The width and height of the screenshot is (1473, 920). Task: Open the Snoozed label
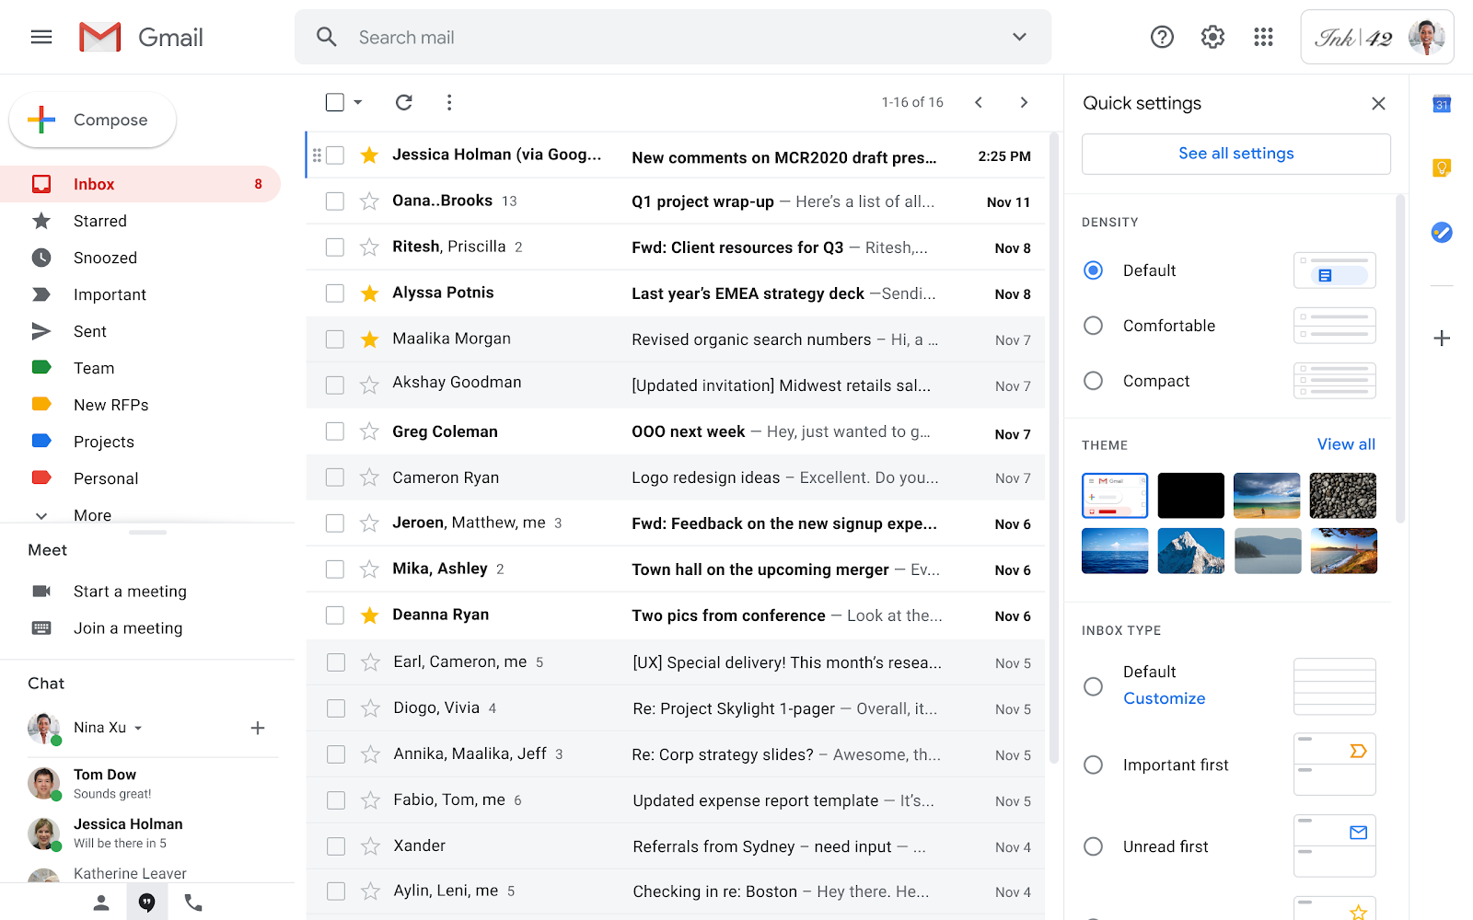point(106,258)
